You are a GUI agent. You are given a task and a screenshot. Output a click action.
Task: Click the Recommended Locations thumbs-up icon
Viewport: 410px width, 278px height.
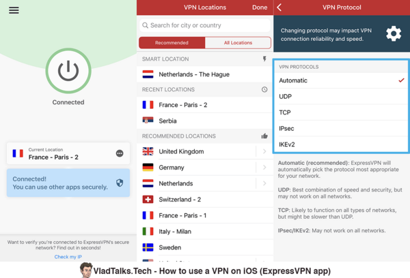pos(264,136)
